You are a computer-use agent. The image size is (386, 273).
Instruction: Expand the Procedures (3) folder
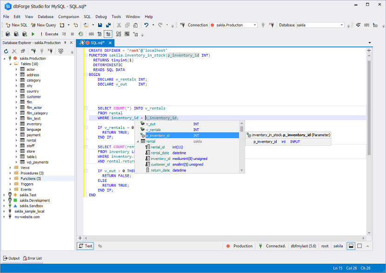[x=10, y=173]
